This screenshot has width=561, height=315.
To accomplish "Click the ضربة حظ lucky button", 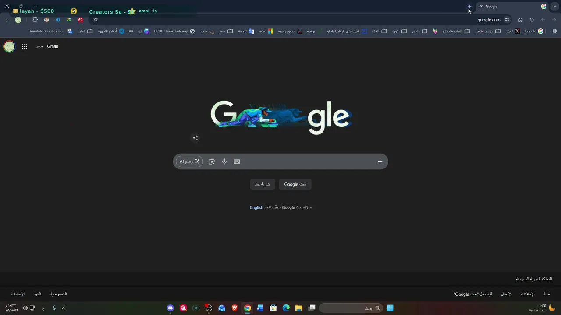I will [263, 184].
